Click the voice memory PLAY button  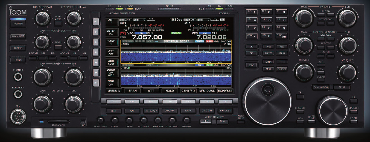tap(222, 121)
